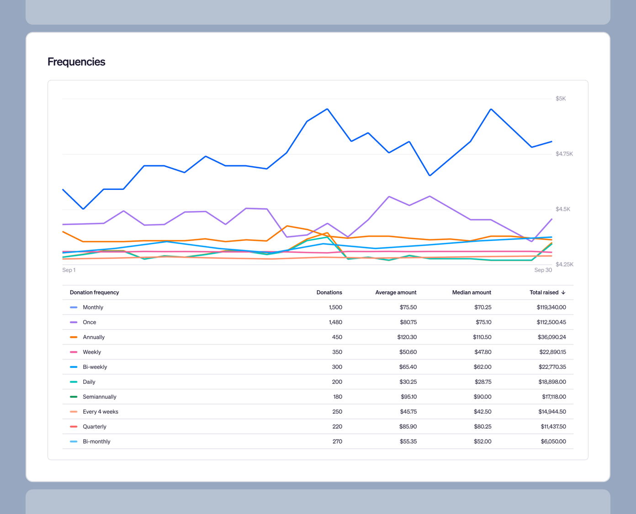The height and width of the screenshot is (514, 636).
Task: Click the Sep 1 axis label
Action: (69, 270)
